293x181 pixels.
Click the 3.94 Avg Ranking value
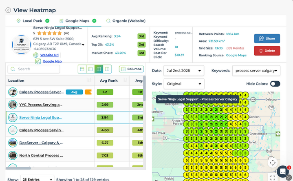coord(117,36)
